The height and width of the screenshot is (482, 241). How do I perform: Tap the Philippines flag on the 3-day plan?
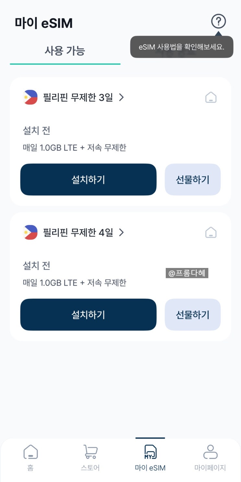(31, 97)
